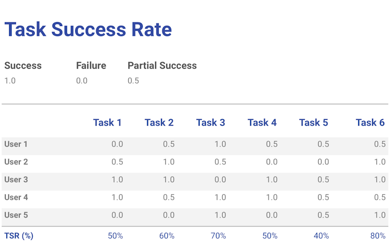Select the 80% TSR value for Task 6

(378, 236)
